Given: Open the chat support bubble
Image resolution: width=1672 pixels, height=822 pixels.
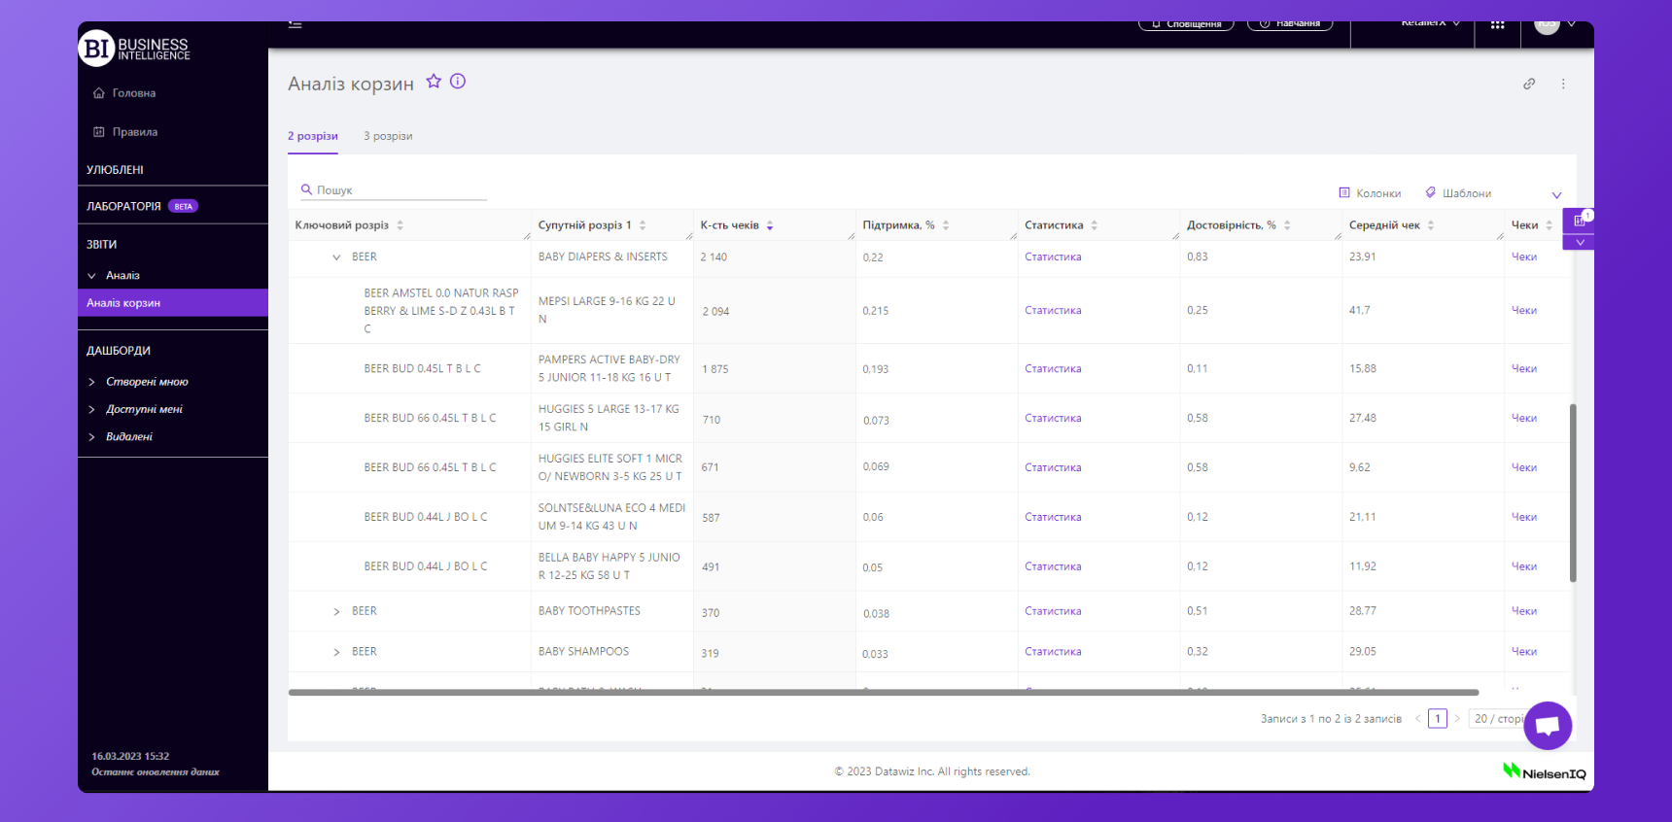Looking at the screenshot, I should click(1548, 726).
